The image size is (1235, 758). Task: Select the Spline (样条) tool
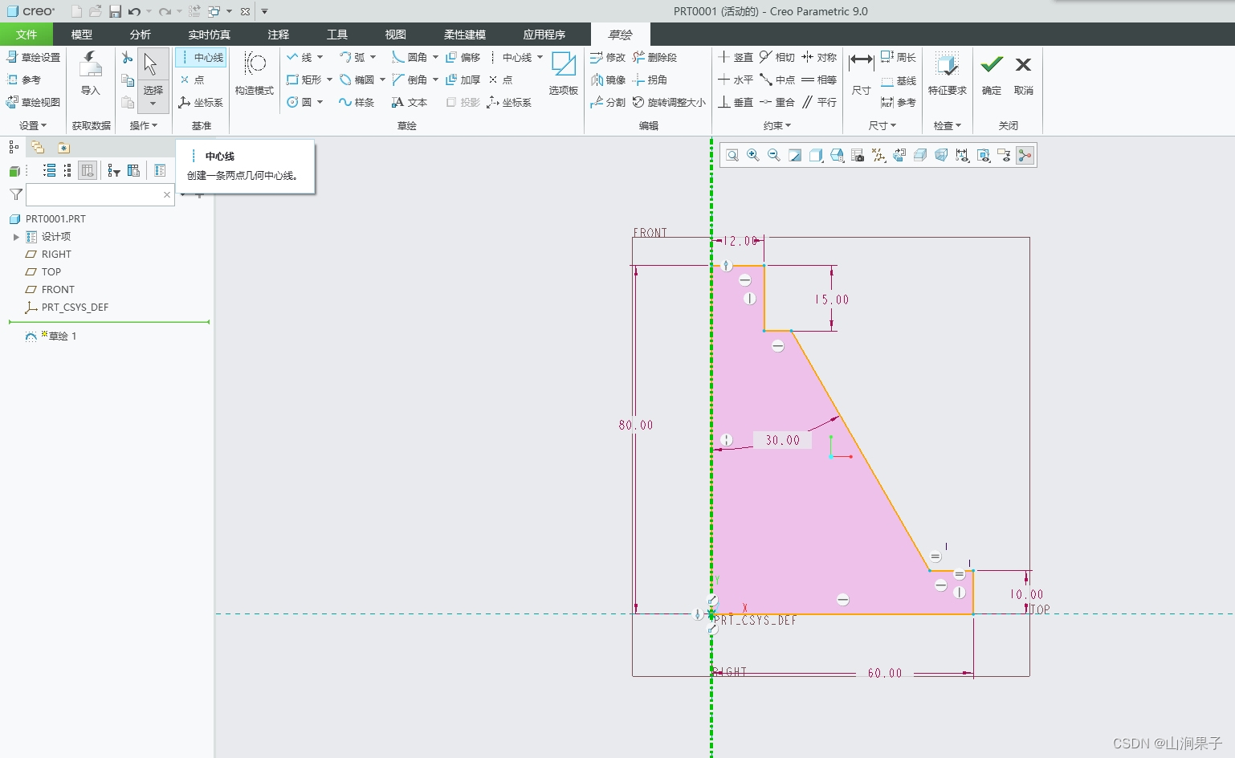click(x=357, y=102)
